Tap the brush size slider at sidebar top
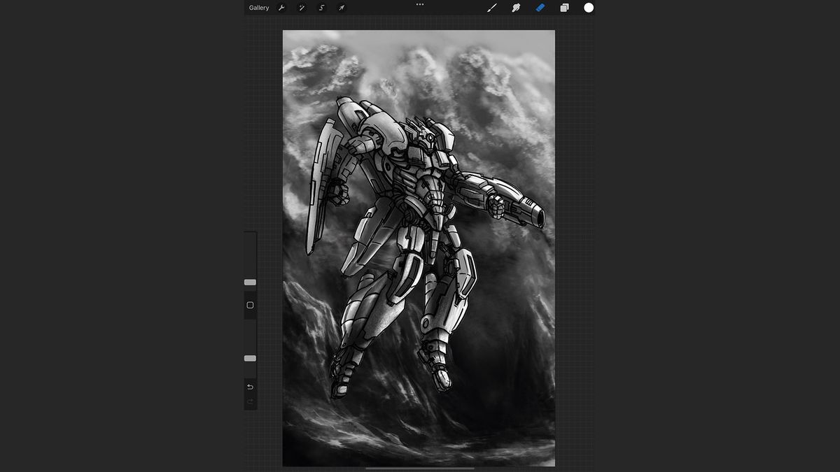The height and width of the screenshot is (472, 840). pyautogui.click(x=250, y=282)
